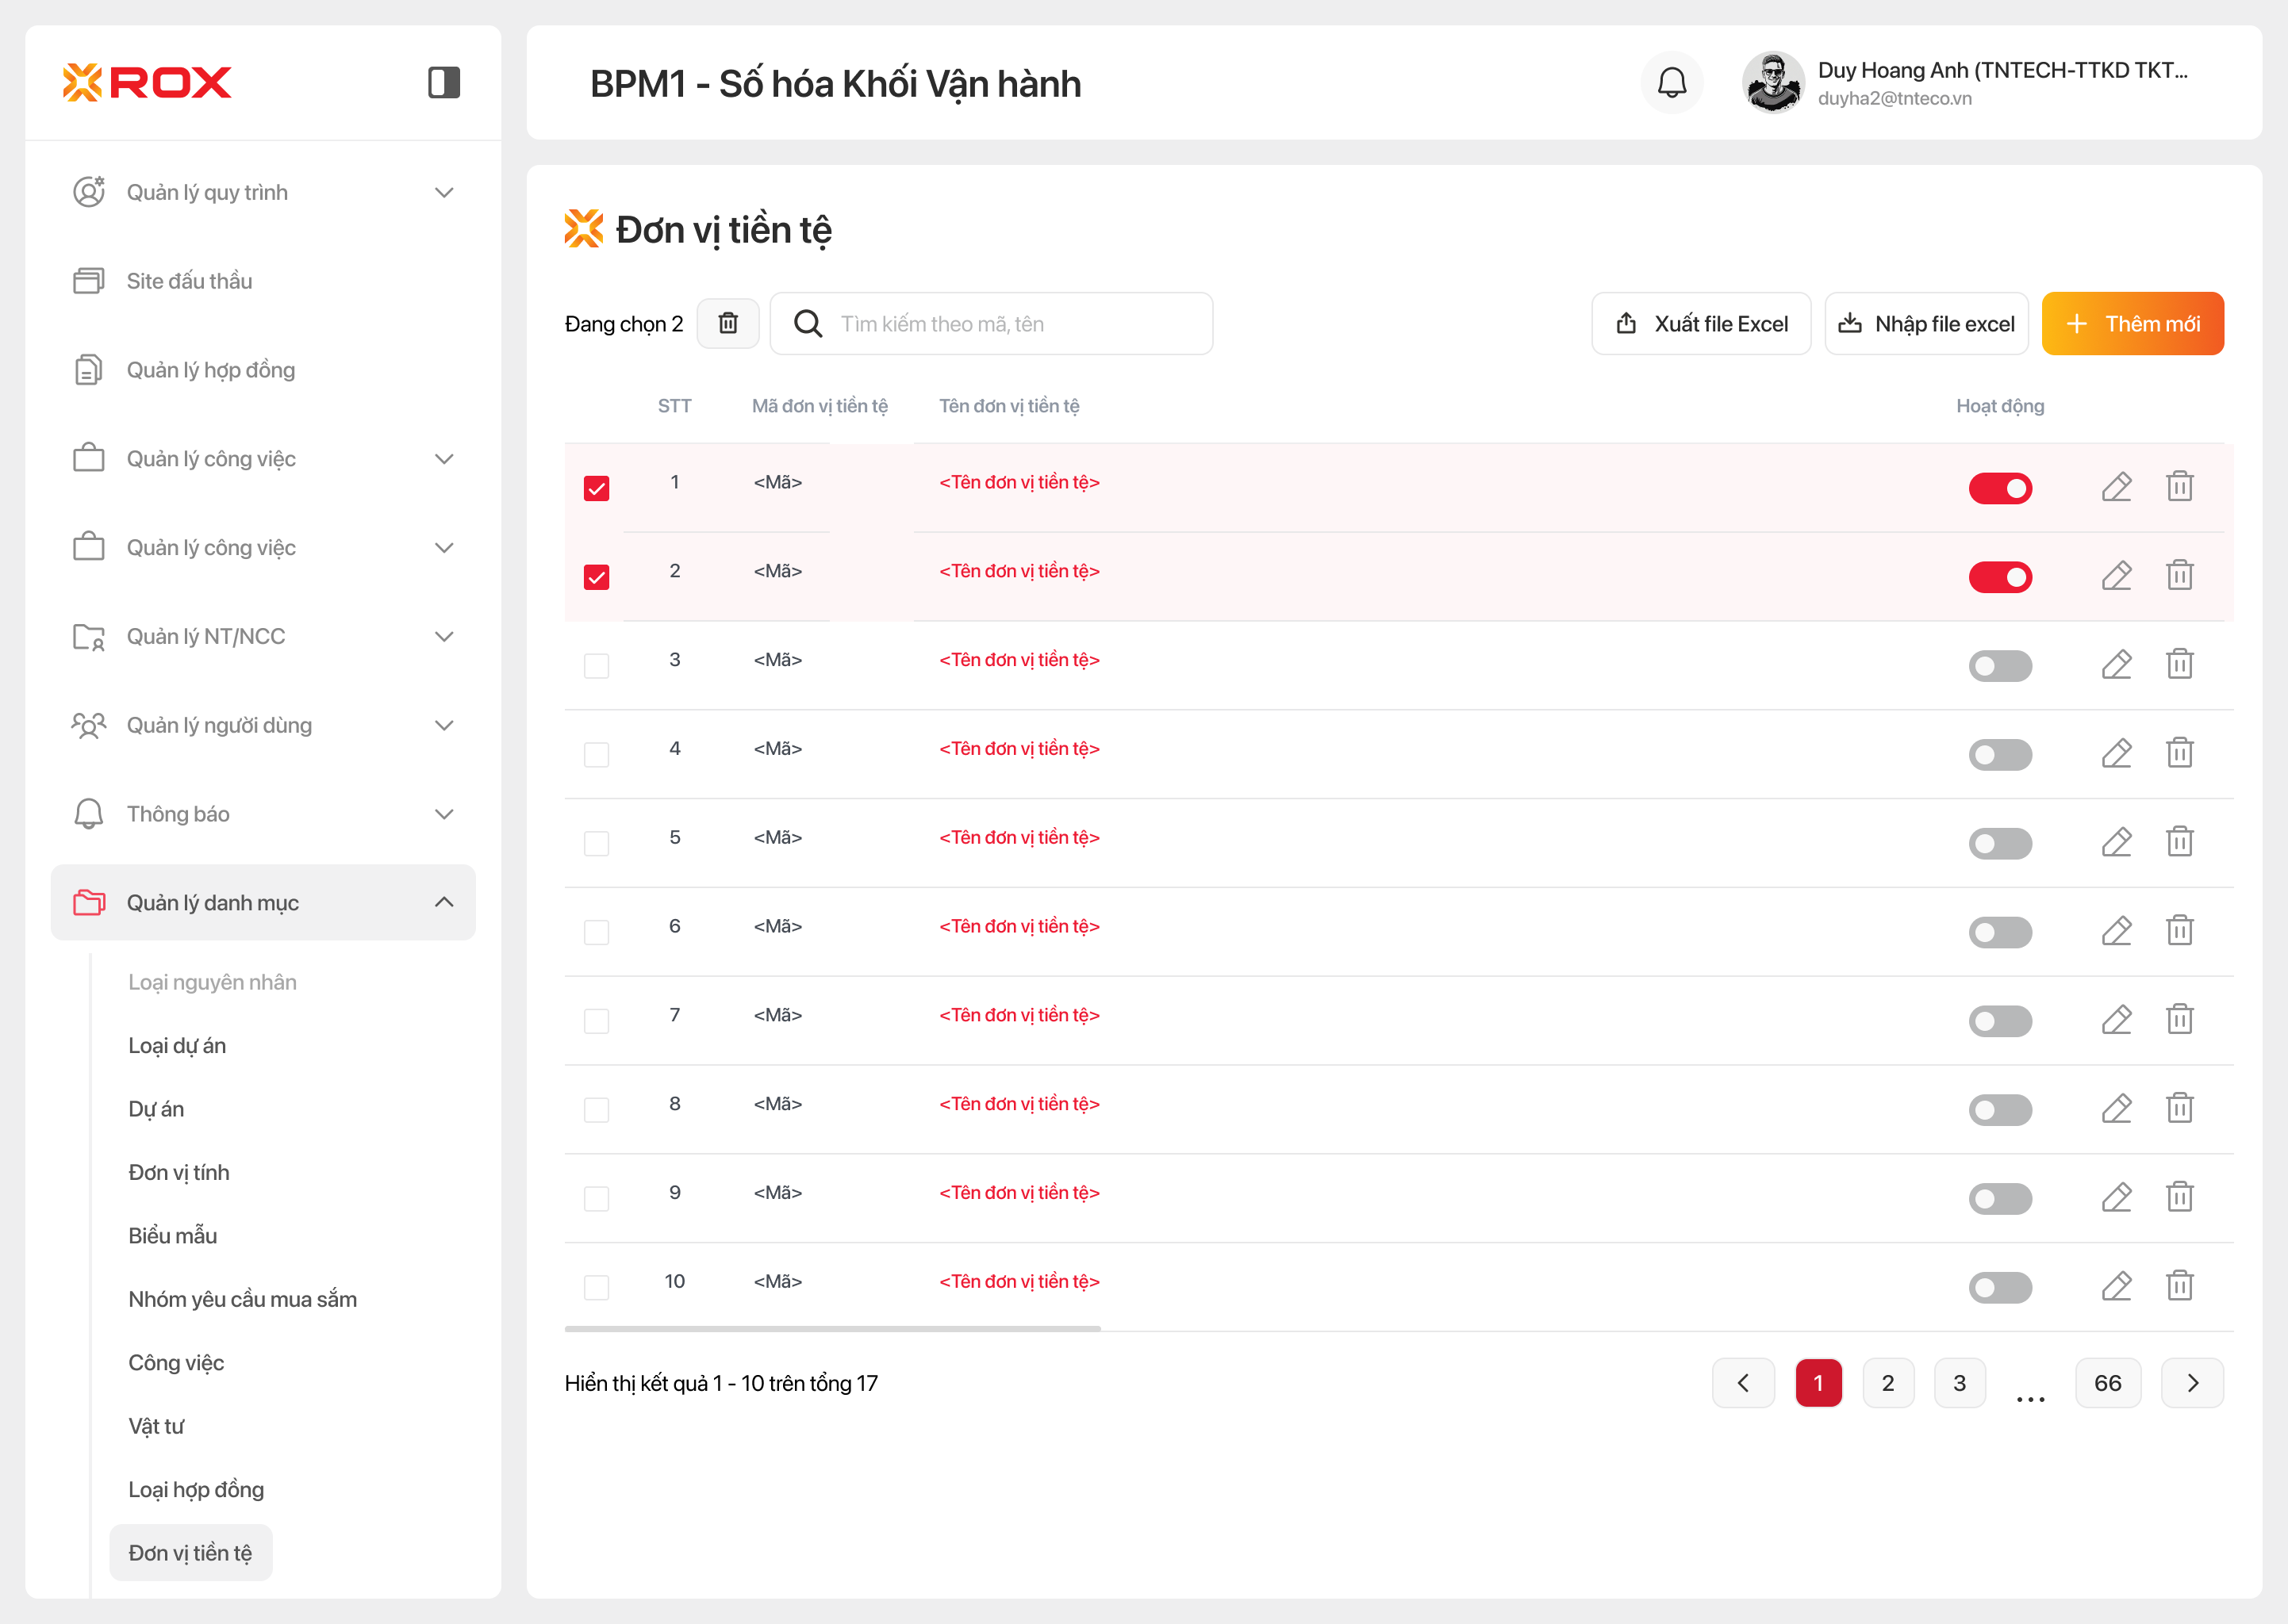
Task: Select Loại hợp đồng in sidebar
Action: pyautogui.click(x=196, y=1489)
